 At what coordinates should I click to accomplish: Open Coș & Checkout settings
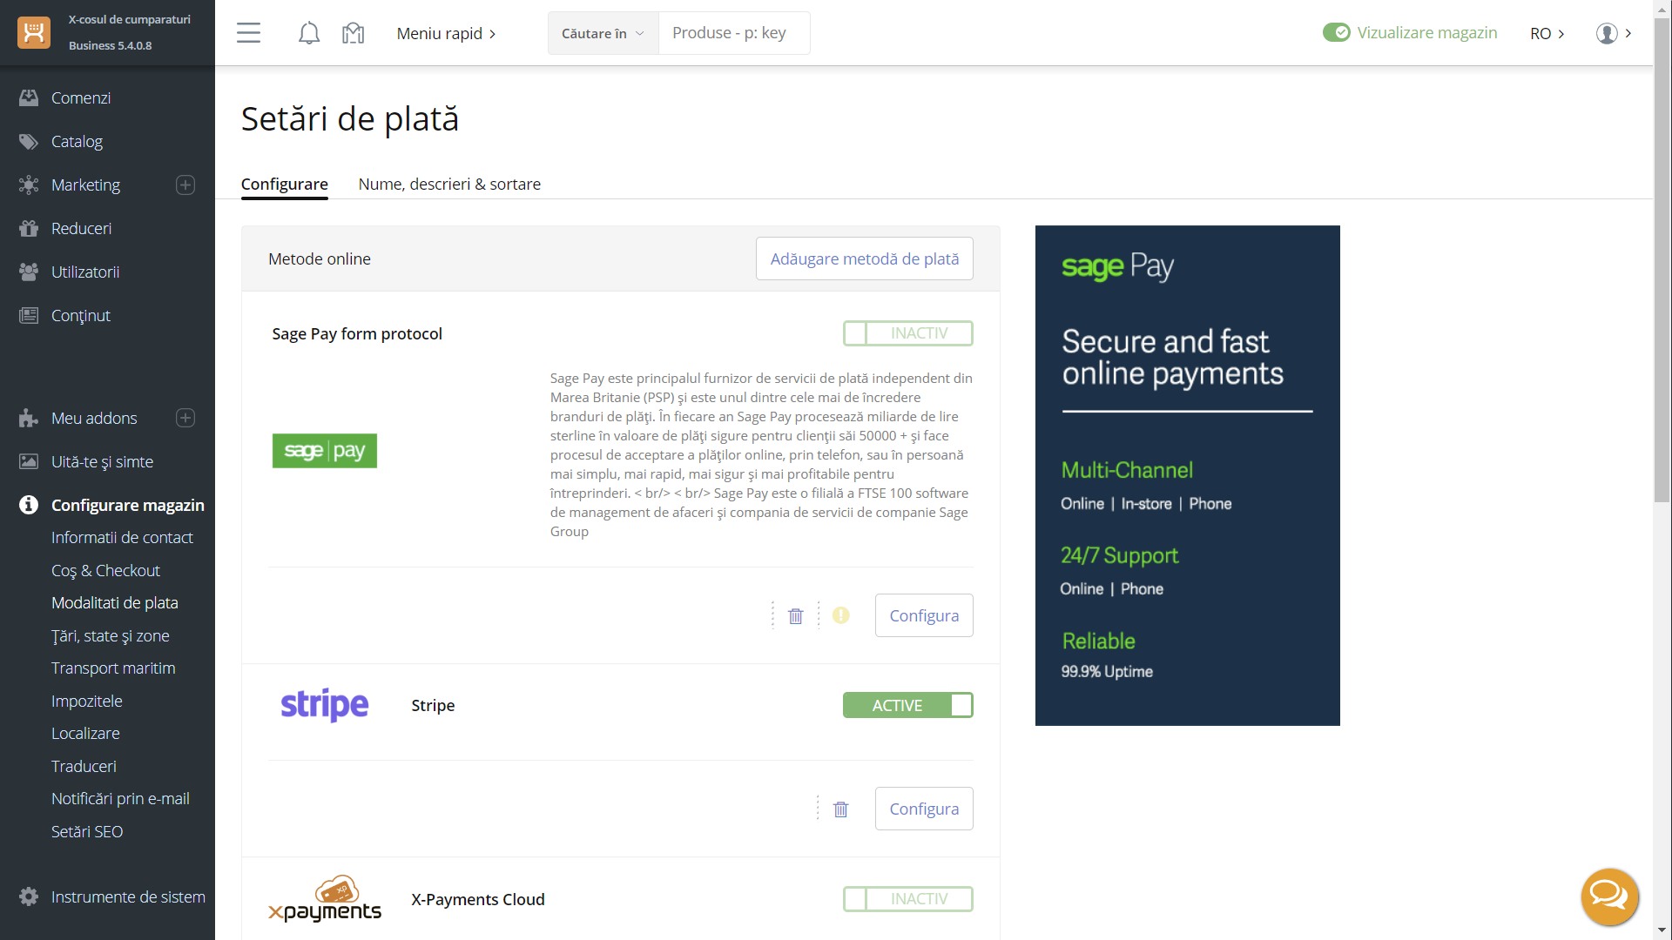click(105, 571)
